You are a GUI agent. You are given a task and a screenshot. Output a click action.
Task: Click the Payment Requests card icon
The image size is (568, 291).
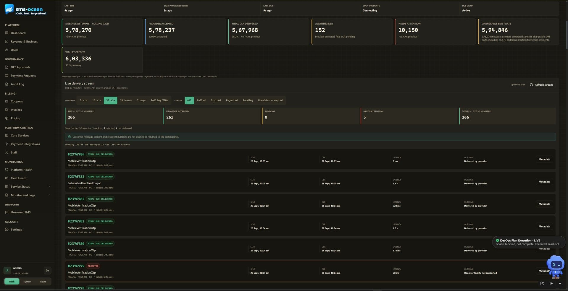pyautogui.click(x=7, y=76)
